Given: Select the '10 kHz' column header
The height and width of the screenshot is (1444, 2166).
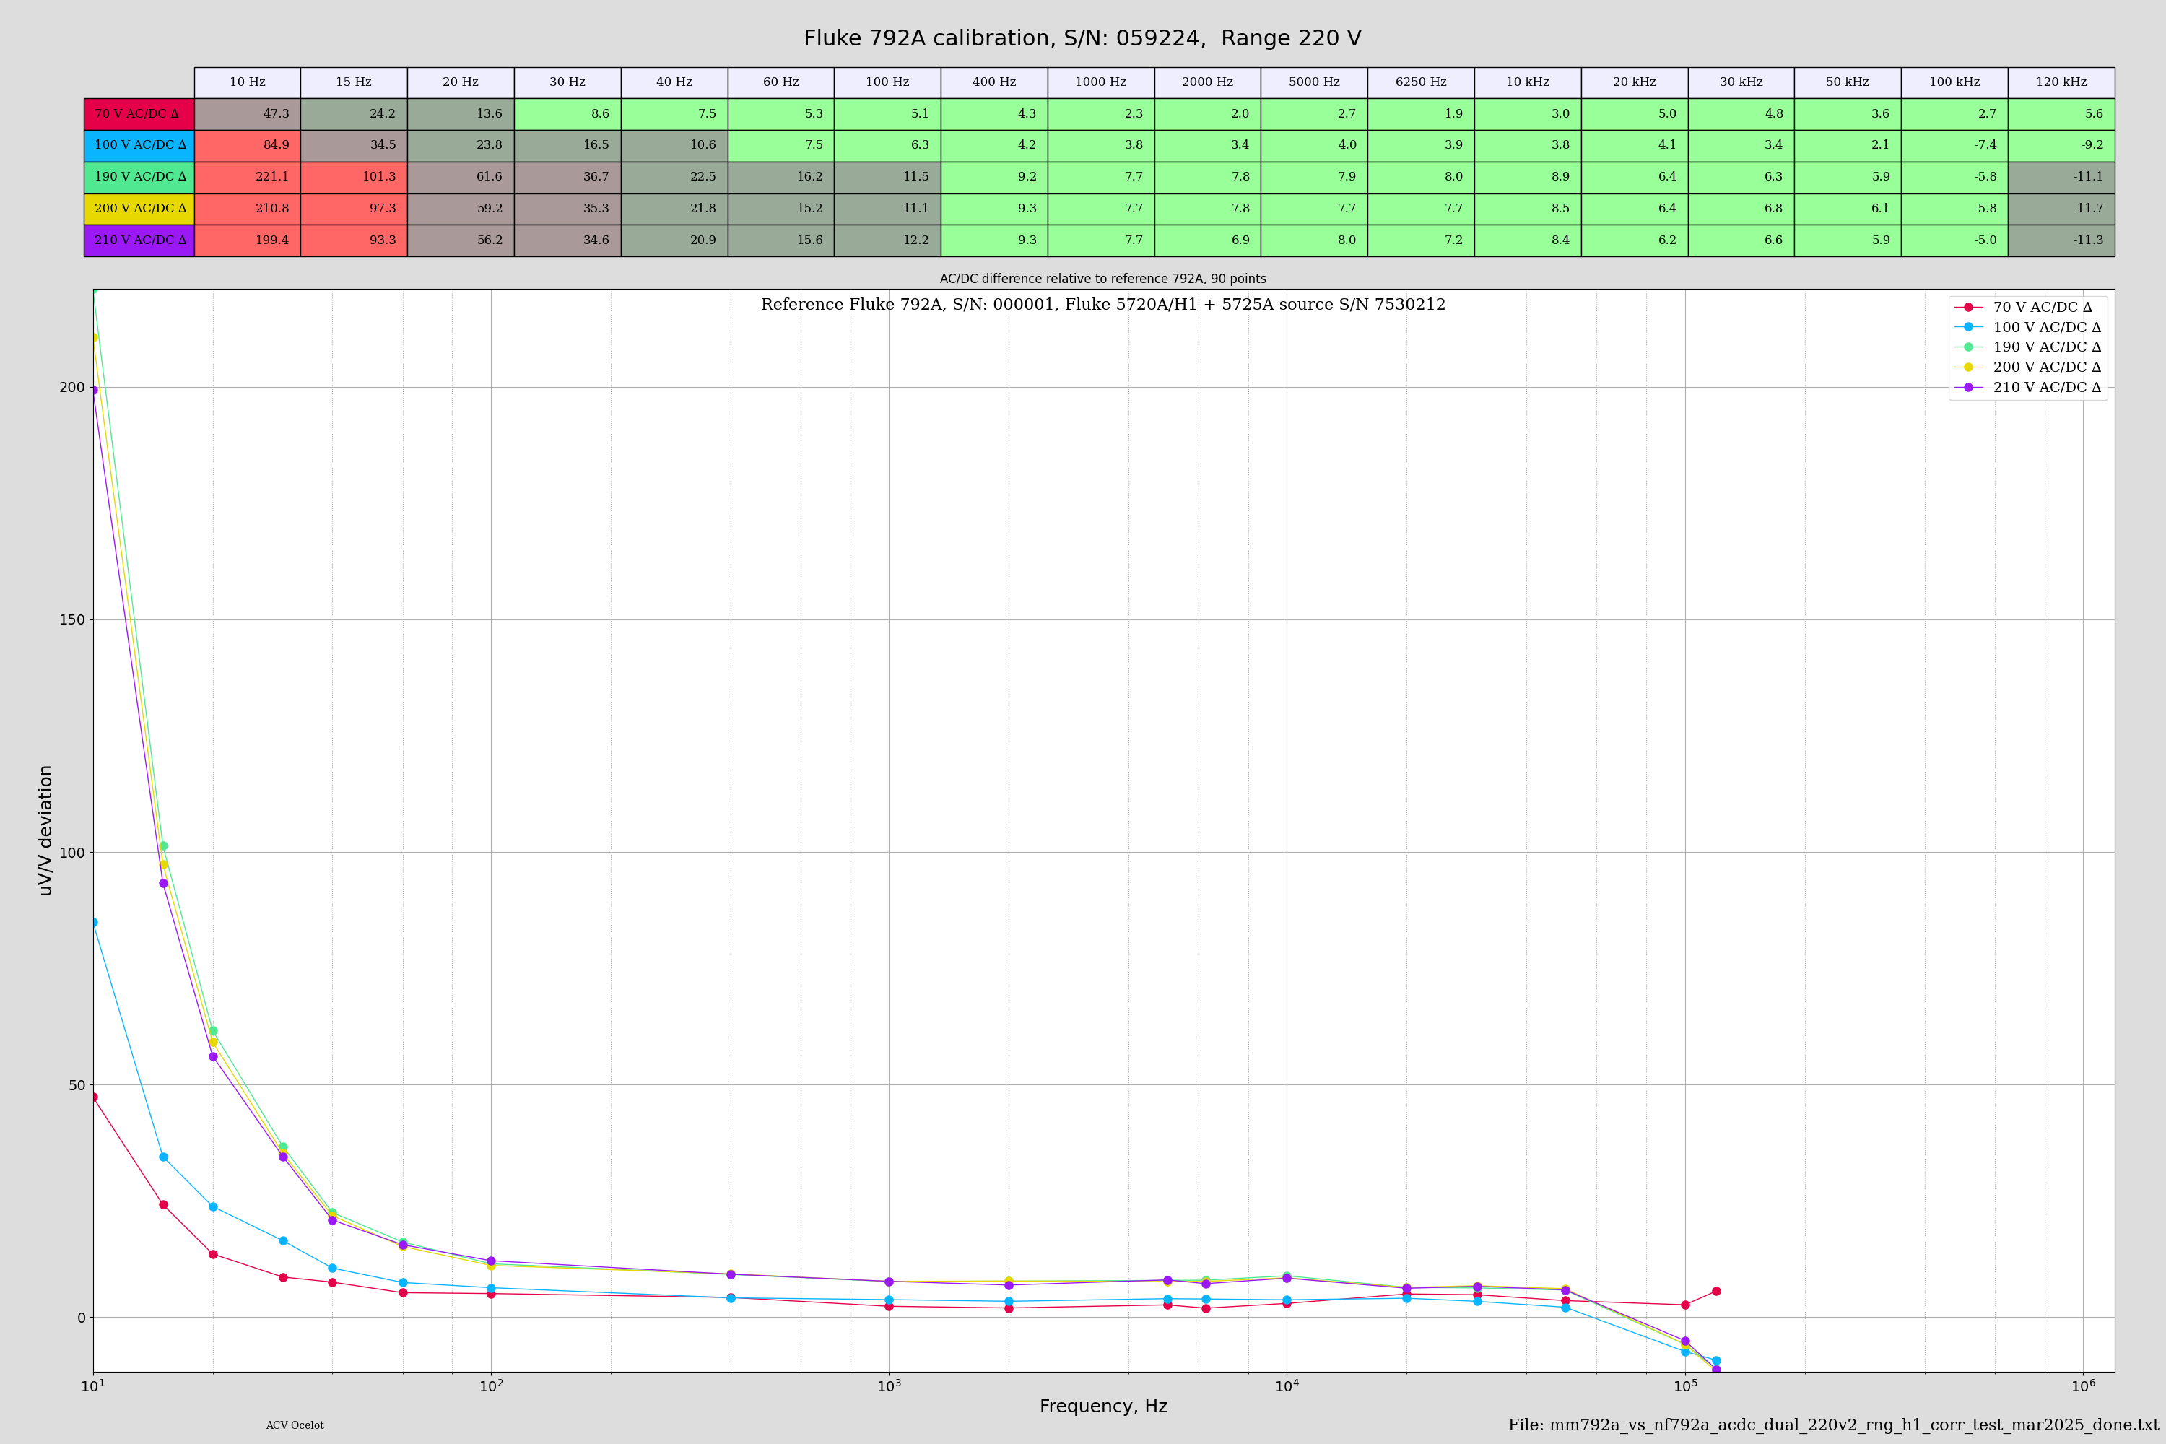Looking at the screenshot, I should click(x=1528, y=82).
